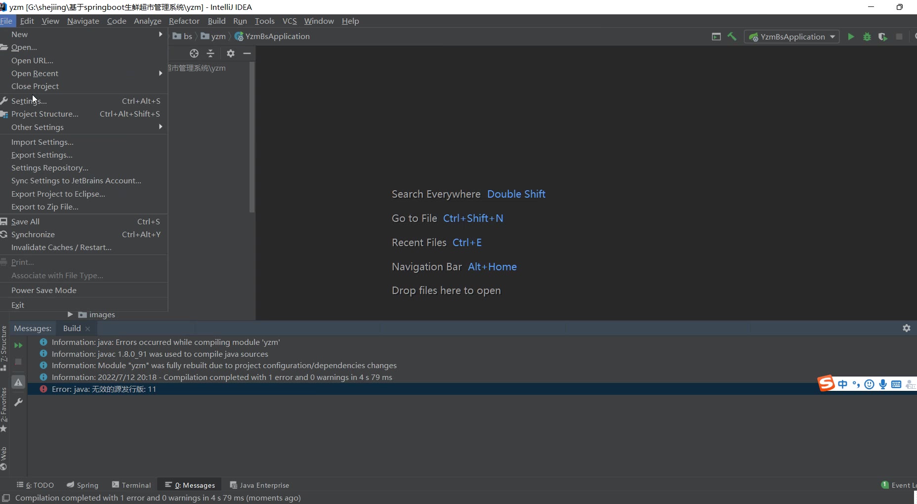Expand the New submenu
Viewport: 917px width, 504px height.
click(84, 34)
